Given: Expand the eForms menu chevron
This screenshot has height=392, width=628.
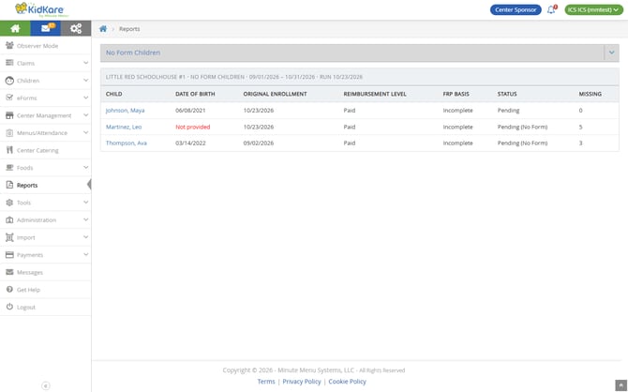Looking at the screenshot, I should [x=85, y=98].
